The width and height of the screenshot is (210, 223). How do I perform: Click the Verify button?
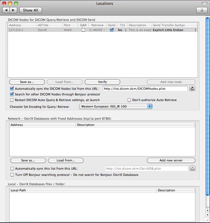pyautogui.click(x=102, y=82)
